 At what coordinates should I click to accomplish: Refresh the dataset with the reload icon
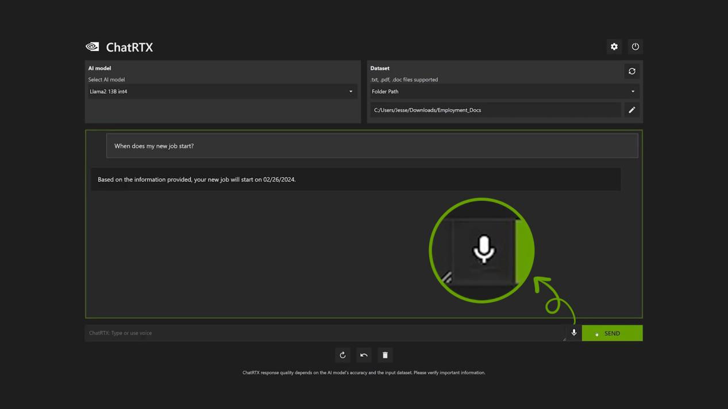tap(631, 71)
